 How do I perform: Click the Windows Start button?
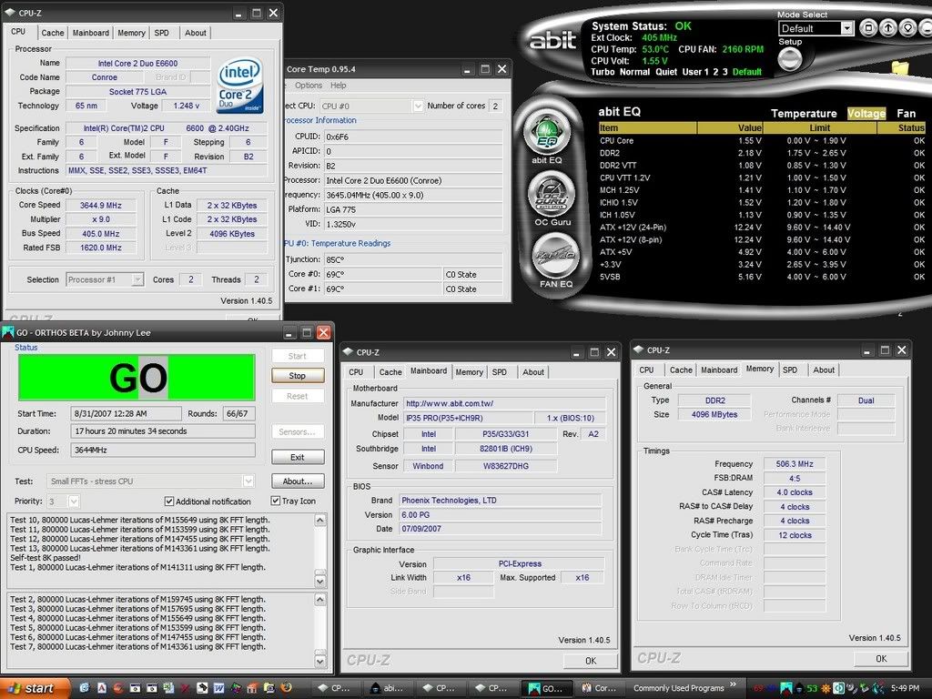tap(30, 688)
